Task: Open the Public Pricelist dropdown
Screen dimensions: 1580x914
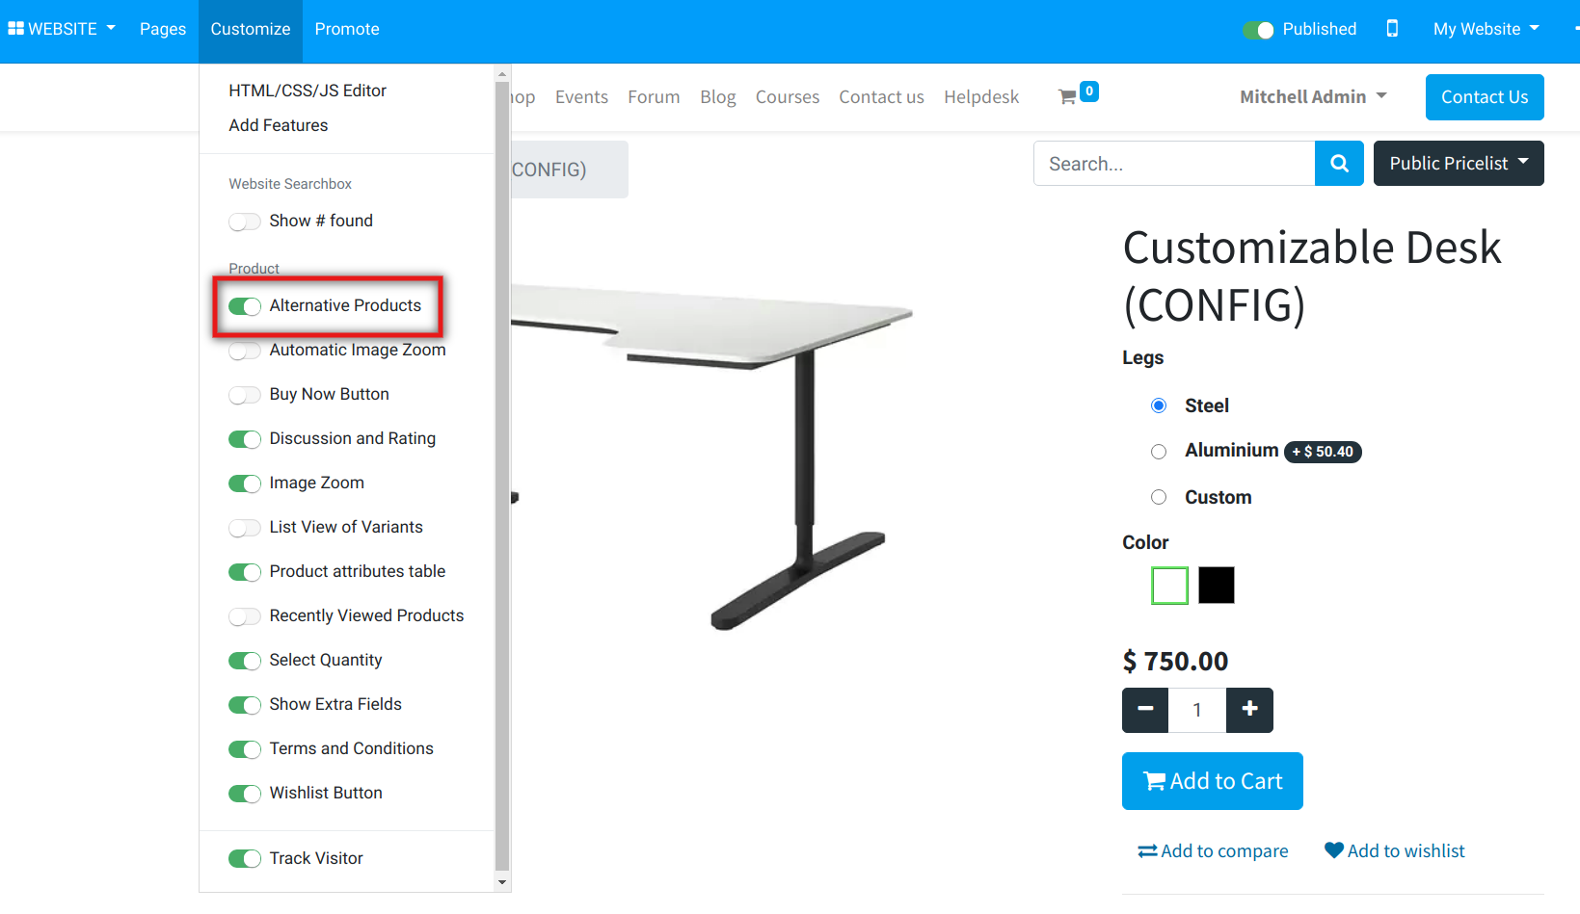Action: point(1458,164)
